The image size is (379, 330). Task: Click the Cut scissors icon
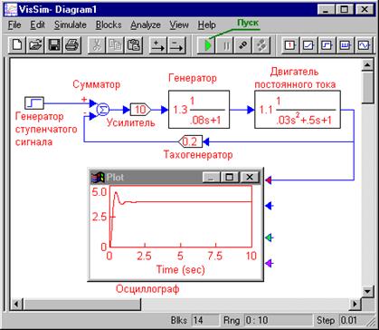96,46
